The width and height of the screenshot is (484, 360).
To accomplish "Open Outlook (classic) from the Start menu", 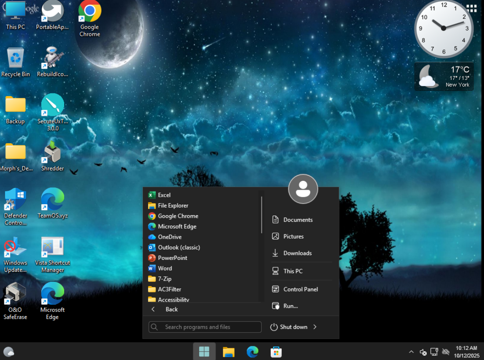I will coord(178,247).
